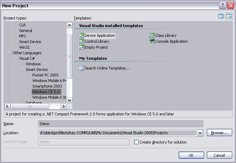Click the Console Application template icon
Viewport: 236px width, 163px height.
(x=152, y=41)
